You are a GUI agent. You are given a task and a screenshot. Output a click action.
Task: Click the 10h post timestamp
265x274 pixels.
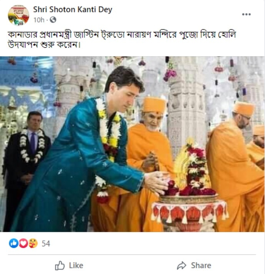pyautogui.click(x=38, y=20)
